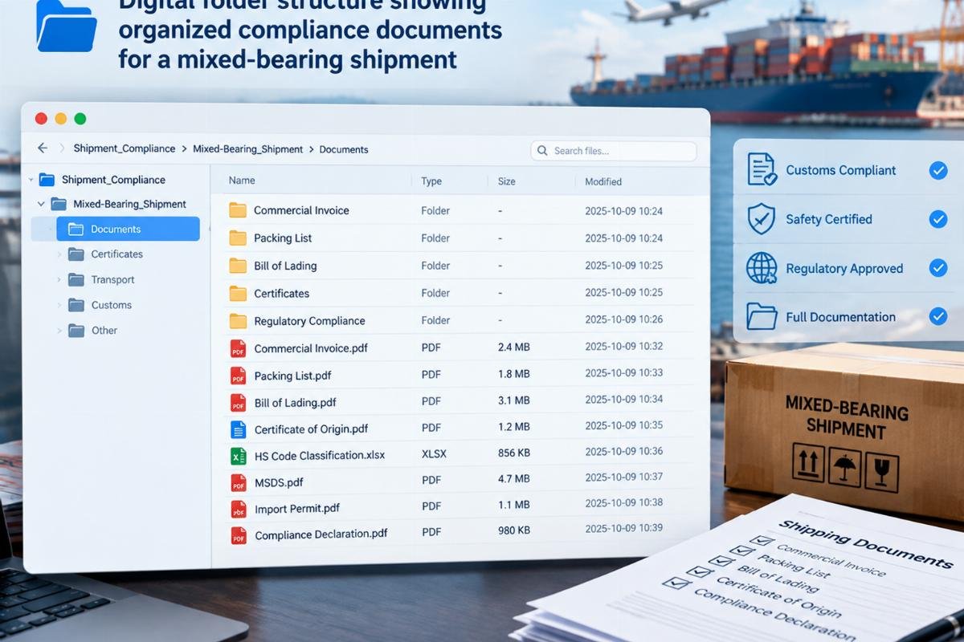Image resolution: width=964 pixels, height=642 pixels.
Task: Select the Commercial Invoice.pdf file icon
Action: [239, 348]
